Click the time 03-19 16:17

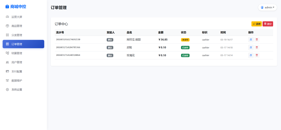[226, 40]
